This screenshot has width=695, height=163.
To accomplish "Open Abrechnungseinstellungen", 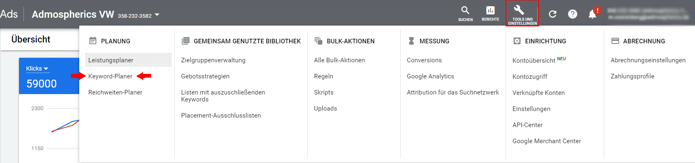I will (x=648, y=60).
